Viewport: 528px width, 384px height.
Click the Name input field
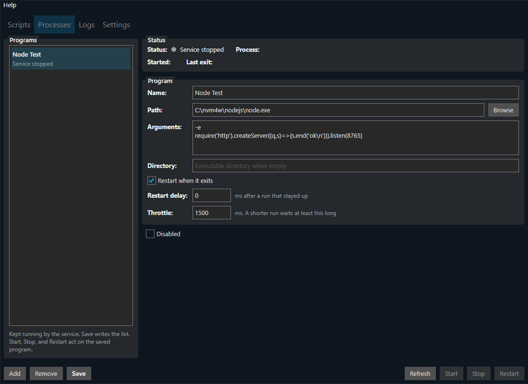355,93
